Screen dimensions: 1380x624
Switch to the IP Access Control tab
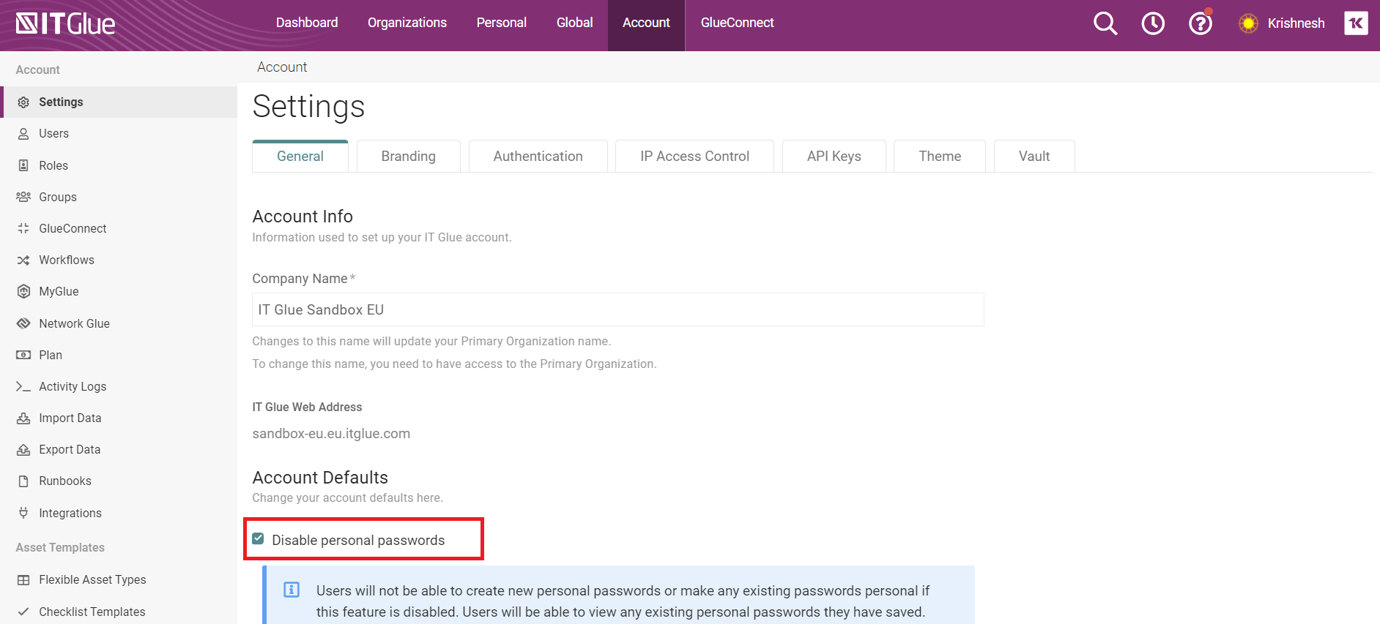click(694, 156)
